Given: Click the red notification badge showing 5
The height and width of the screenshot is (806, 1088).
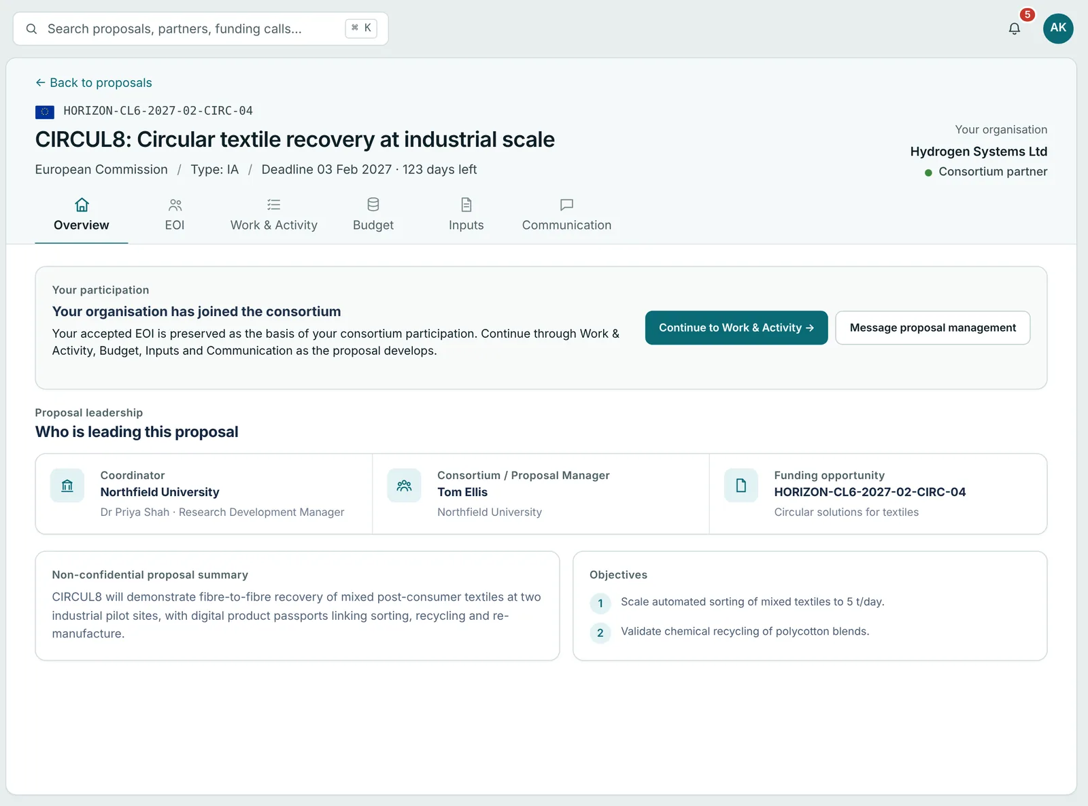Looking at the screenshot, I should pyautogui.click(x=1027, y=14).
